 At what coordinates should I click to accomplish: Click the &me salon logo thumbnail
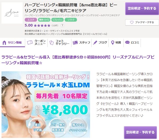tap(12, 13)
